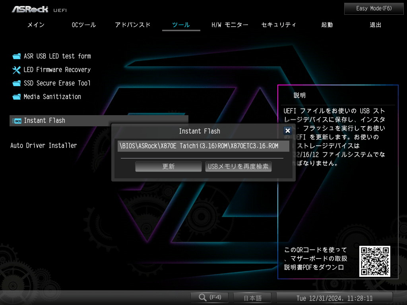The width and height of the screenshot is (407, 305).
Task: Open the 日本語 language selector
Action: click(252, 298)
